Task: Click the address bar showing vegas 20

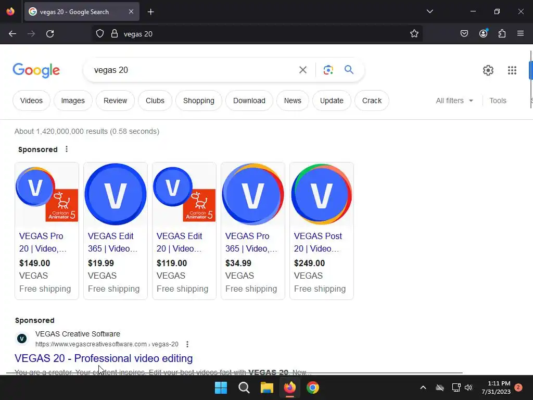Action: point(258,34)
